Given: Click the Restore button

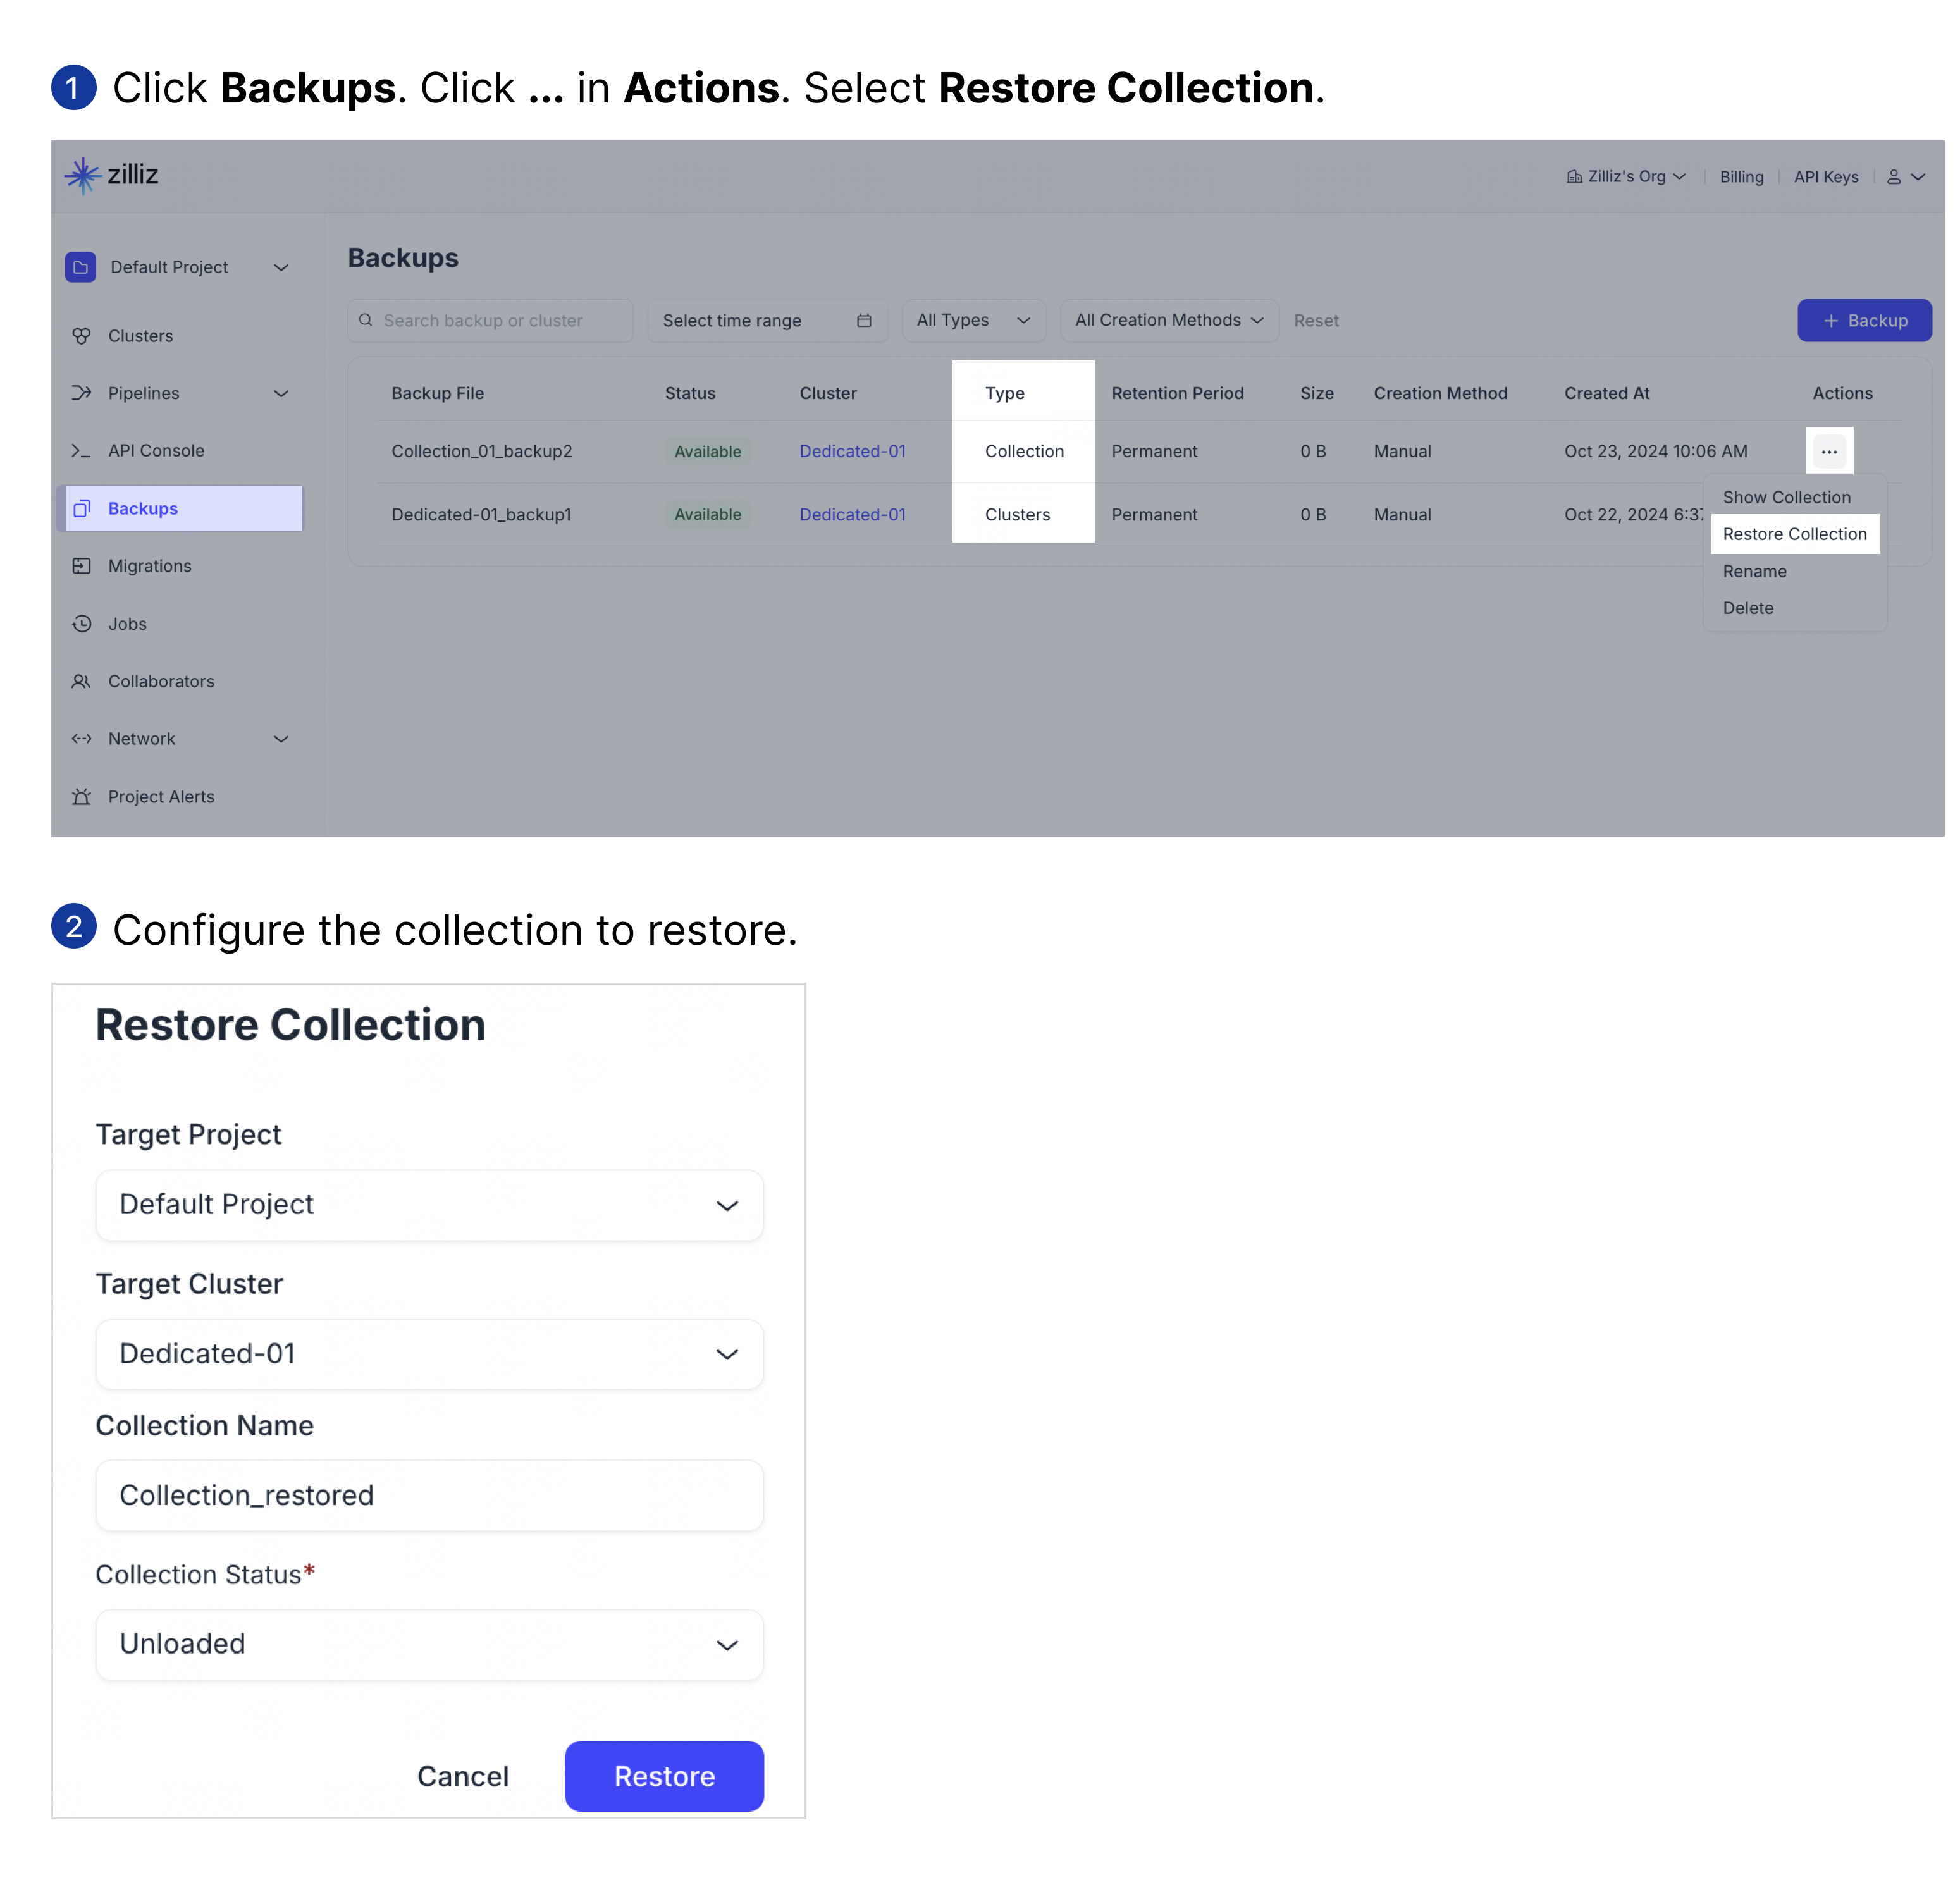Looking at the screenshot, I should click(x=664, y=1776).
